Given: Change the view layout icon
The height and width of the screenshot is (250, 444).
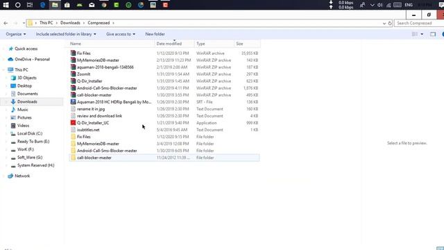Looking at the screenshot, I should click(415, 34).
